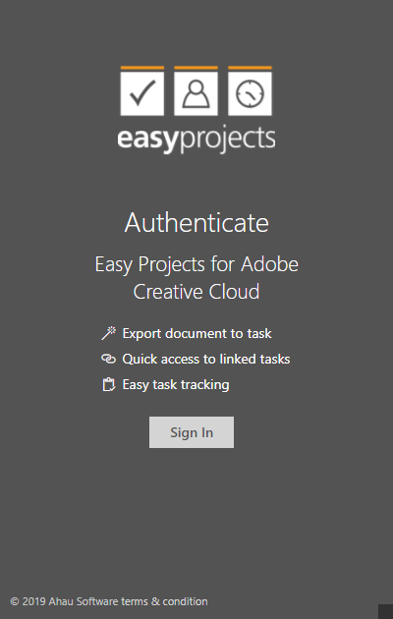Click the person silhouette logo tile
The width and height of the screenshot is (393, 619).
click(196, 93)
